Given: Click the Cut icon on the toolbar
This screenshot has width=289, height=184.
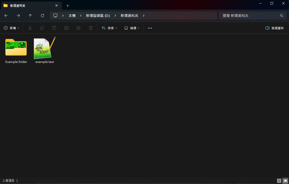Looking at the screenshot, I should click(30, 28).
